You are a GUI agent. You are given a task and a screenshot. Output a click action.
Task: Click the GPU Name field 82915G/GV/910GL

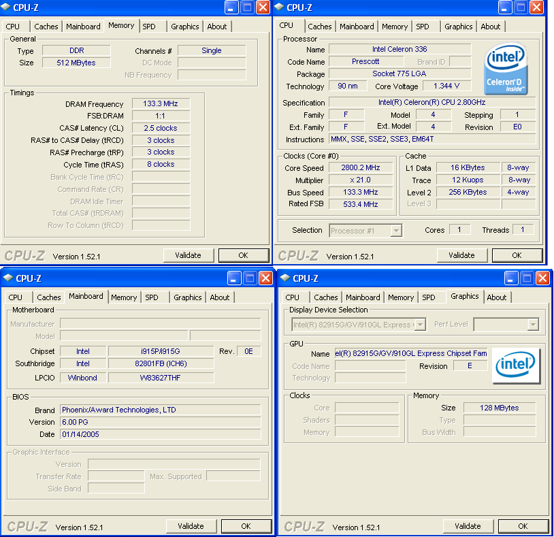pos(411,353)
